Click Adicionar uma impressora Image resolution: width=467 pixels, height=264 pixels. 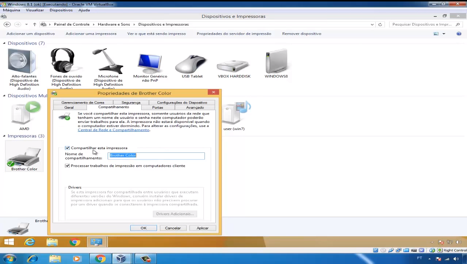91,34
